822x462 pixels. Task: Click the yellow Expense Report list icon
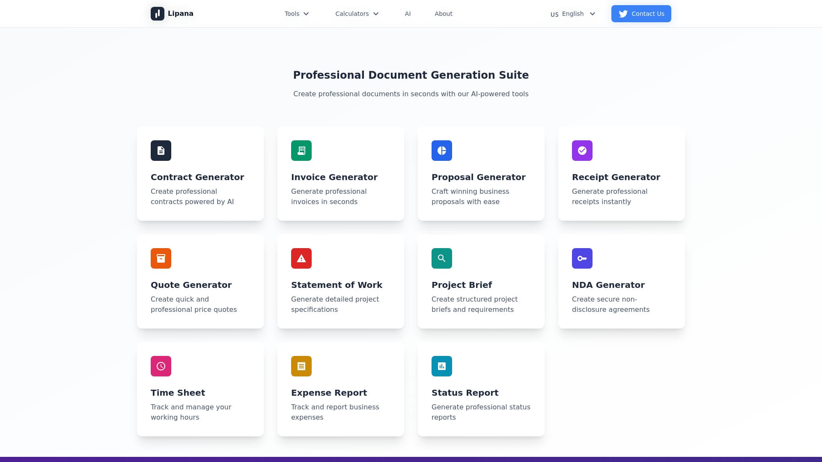pyautogui.click(x=301, y=366)
